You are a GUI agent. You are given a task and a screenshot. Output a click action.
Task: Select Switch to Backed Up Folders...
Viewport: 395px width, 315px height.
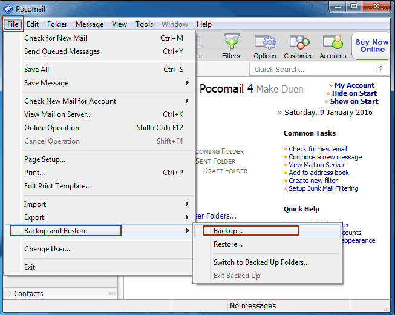coord(267,262)
